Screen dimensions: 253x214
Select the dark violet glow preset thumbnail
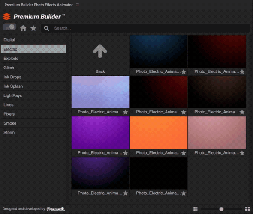[100, 173]
